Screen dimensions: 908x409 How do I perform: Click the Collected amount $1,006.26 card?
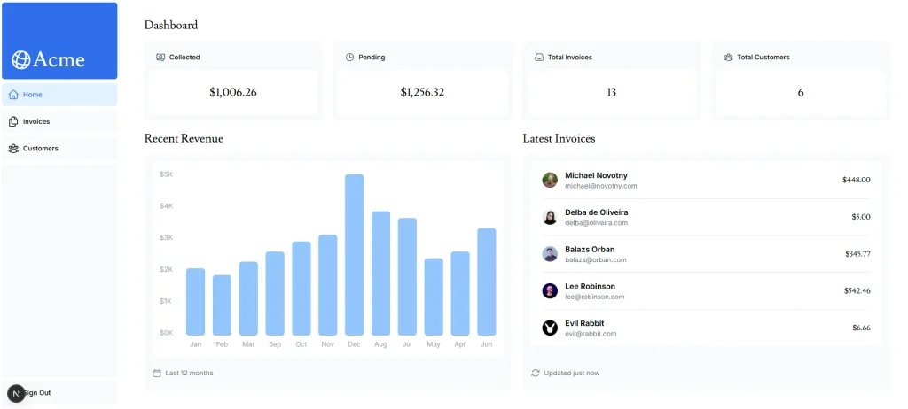[233, 93]
